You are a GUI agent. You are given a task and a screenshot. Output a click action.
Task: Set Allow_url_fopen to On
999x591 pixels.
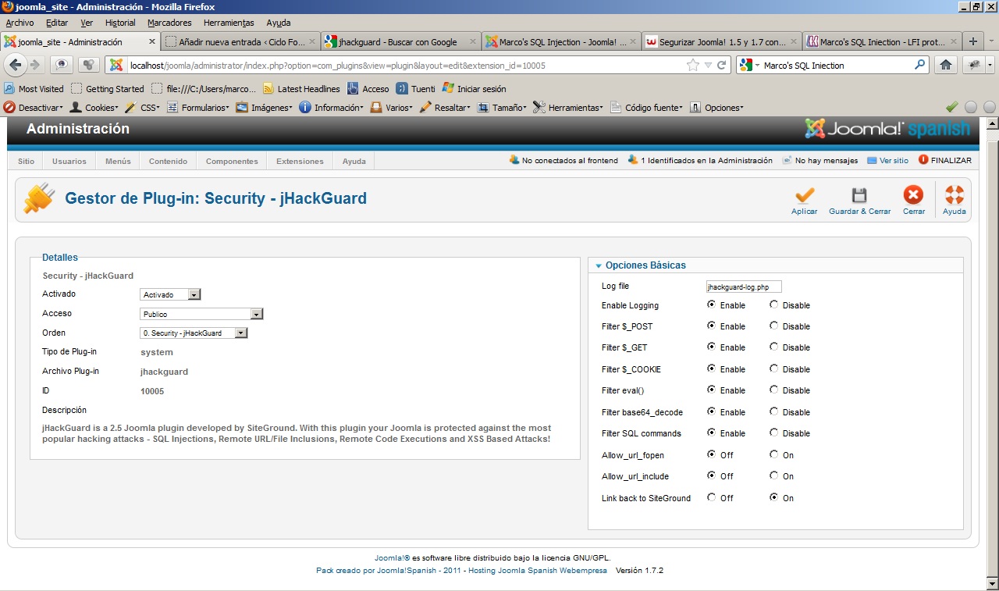(x=773, y=454)
